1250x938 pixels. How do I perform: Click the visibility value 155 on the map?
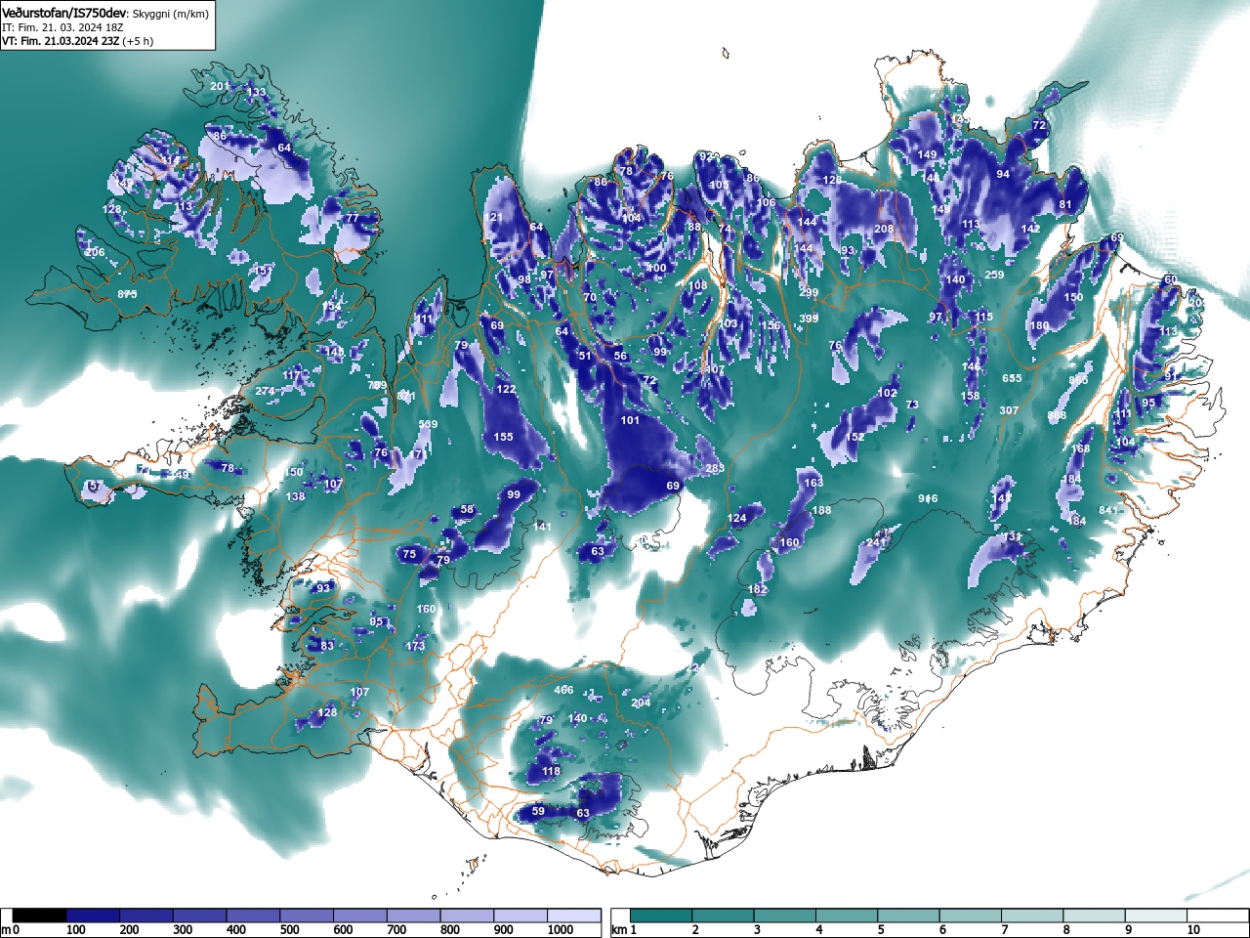point(503,437)
